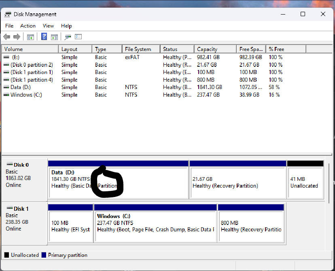Click the 1841.30 GB capacity cell
The width and height of the screenshot is (335, 271).
pyautogui.click(x=210, y=87)
